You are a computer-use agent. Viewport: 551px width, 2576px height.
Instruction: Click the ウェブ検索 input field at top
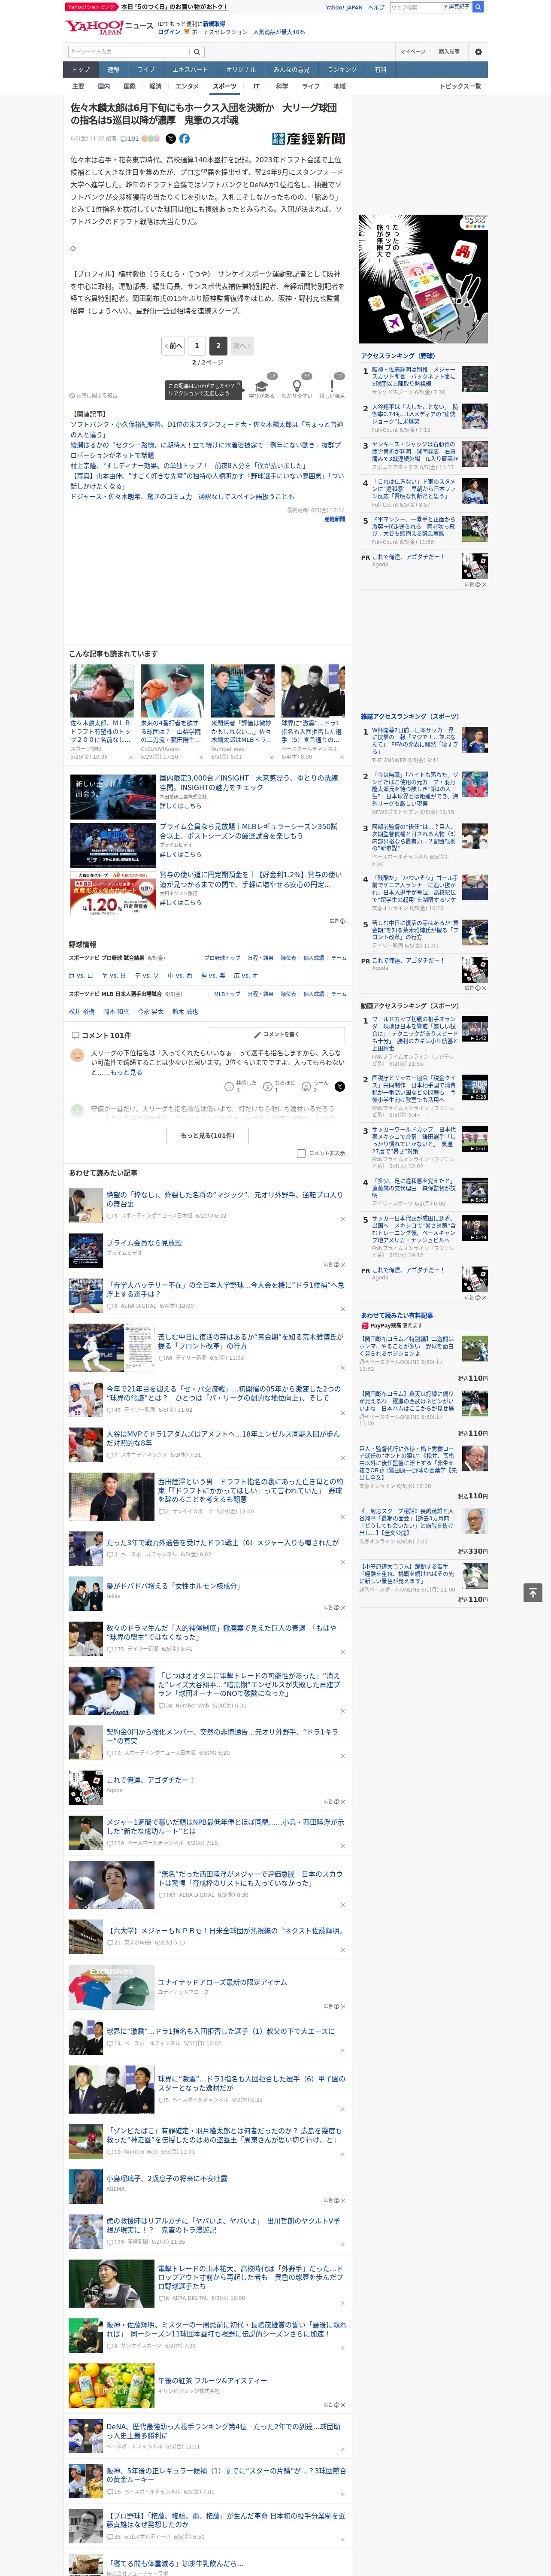tap(416, 7)
